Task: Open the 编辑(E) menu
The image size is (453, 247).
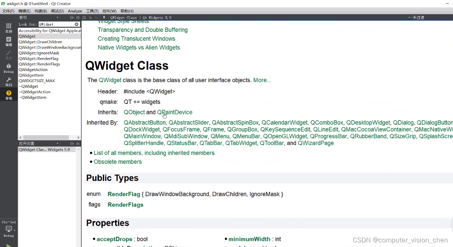Action: 25,11
